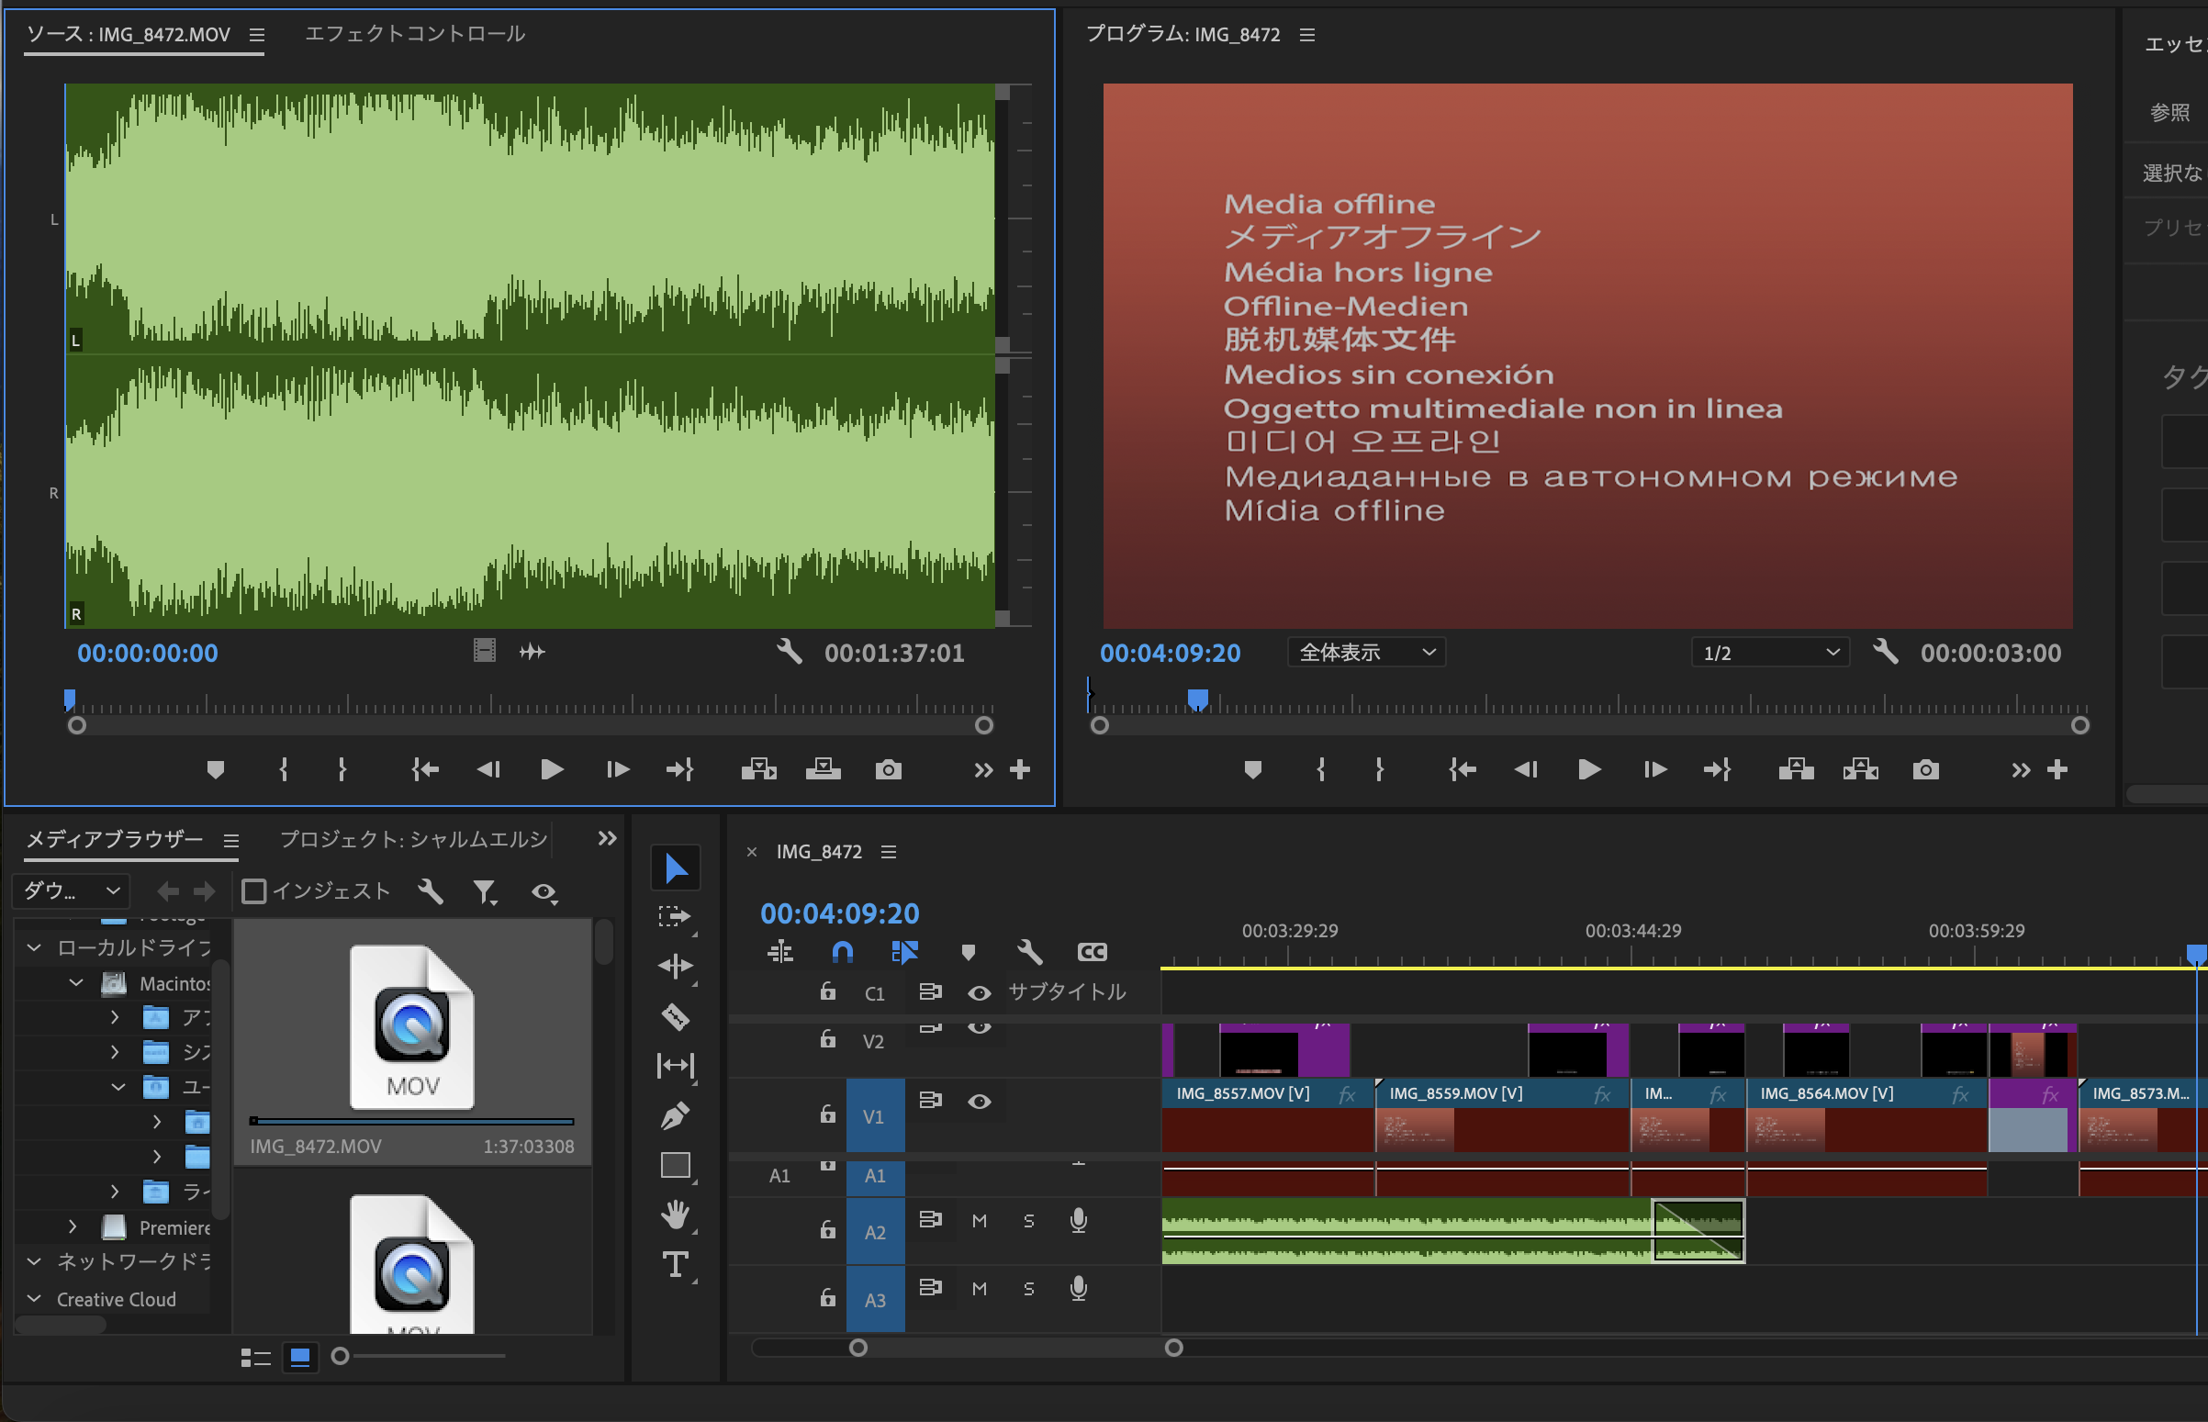This screenshot has width=2208, height=1422.
Task: Play the clip in the program monitor
Action: (x=1587, y=769)
